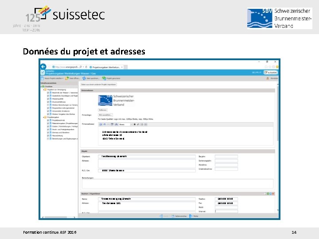319x239 pixels.
Task: Click the suissetec logo button in header
Action: coord(270,72)
